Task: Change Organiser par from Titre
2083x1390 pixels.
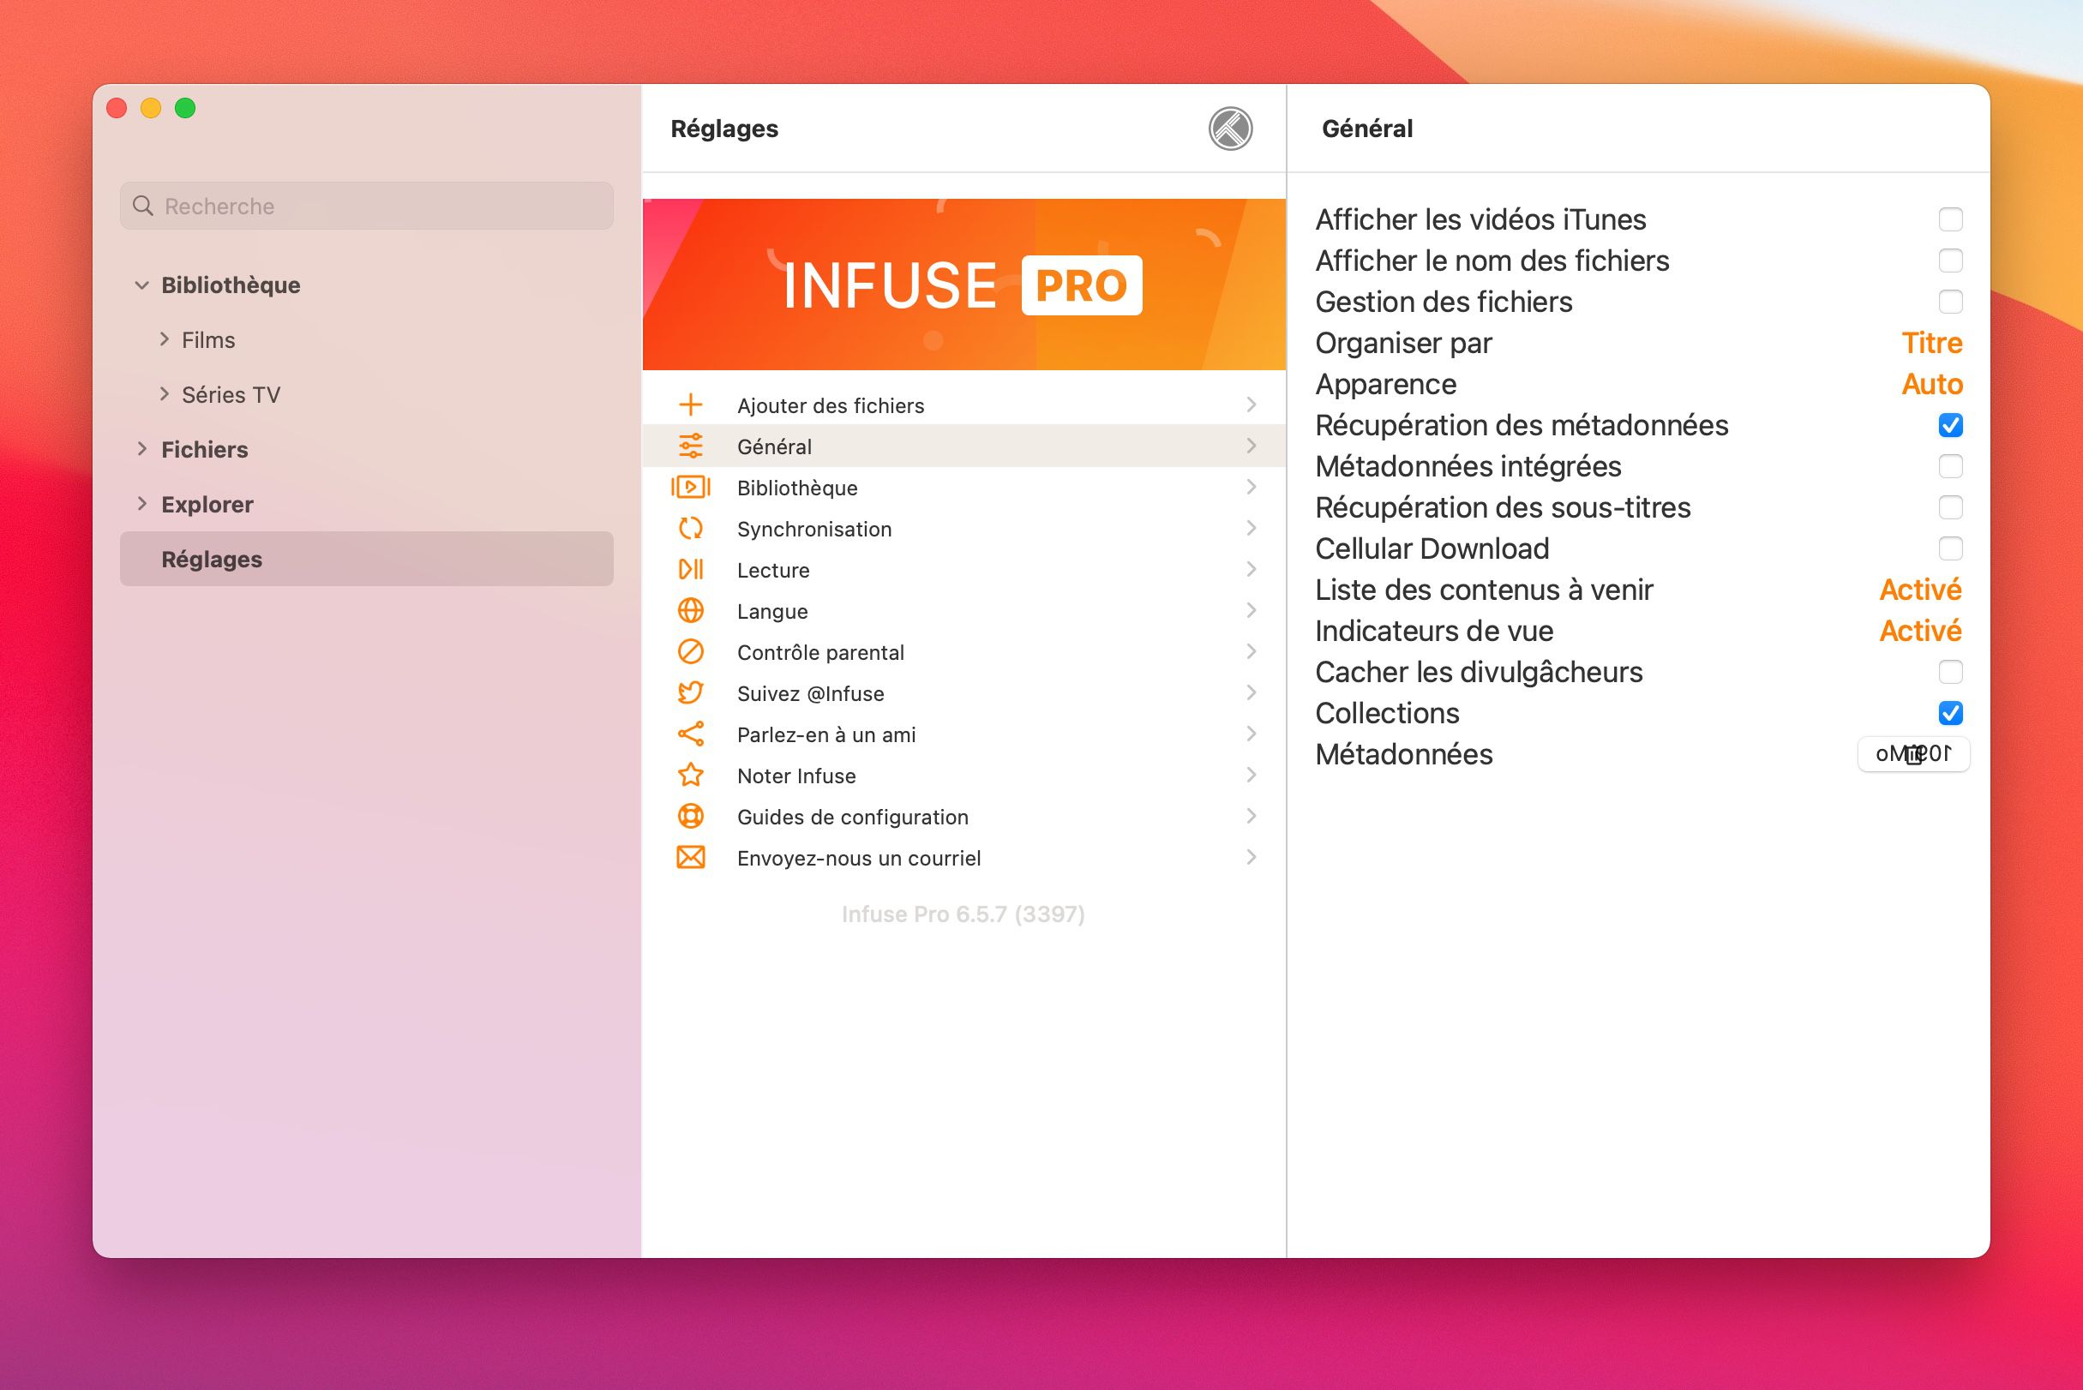Action: pyautogui.click(x=1932, y=343)
